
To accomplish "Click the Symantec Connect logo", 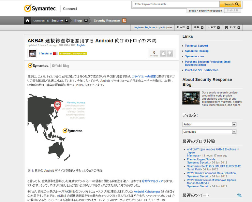I will pyautogui.click(x=51, y=8).
